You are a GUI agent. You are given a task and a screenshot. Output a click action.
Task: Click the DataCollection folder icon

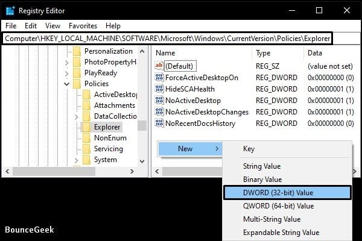pyautogui.click(x=86, y=116)
